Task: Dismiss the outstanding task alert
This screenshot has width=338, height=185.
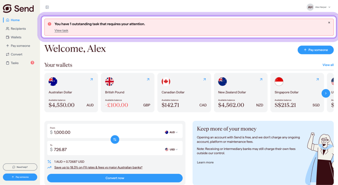Action: coord(329,22)
